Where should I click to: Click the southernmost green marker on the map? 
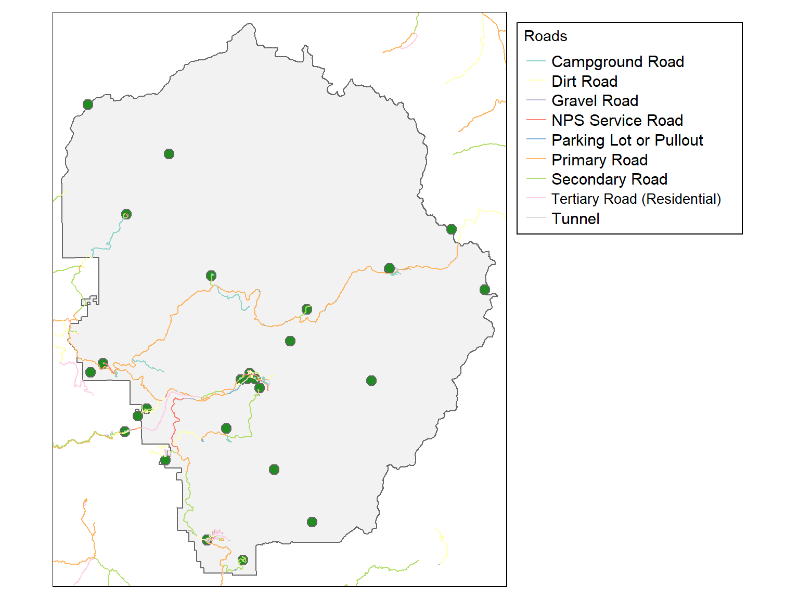pyautogui.click(x=242, y=560)
